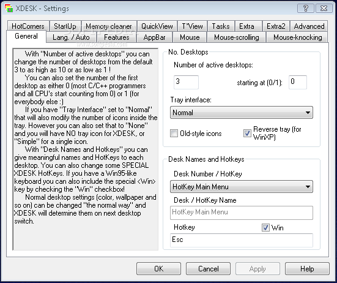Switch to the HotCorners tab
This screenshot has width=337, height=283.
pos(28,26)
